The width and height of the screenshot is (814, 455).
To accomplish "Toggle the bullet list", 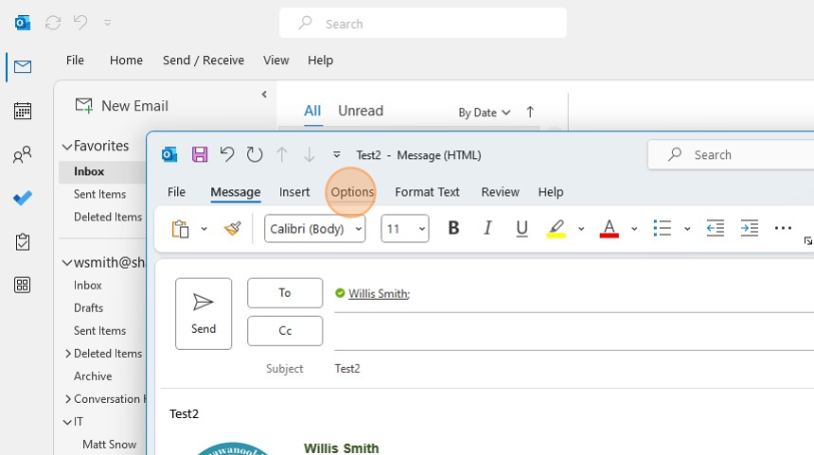I will (663, 228).
